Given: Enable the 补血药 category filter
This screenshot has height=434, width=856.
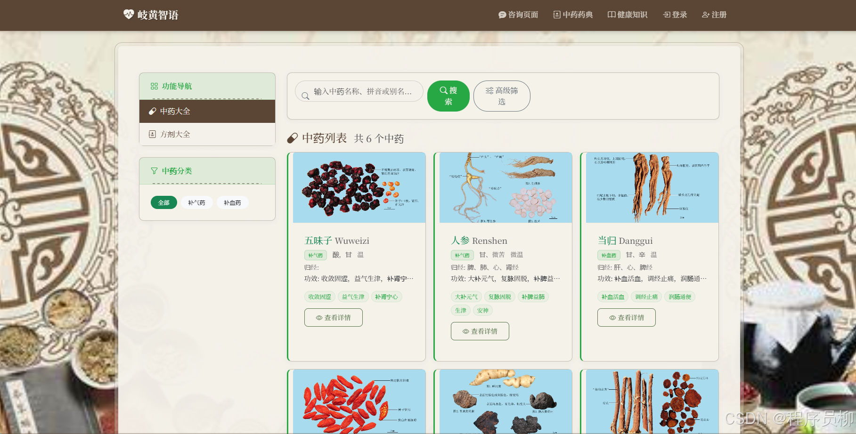Looking at the screenshot, I should click(232, 202).
